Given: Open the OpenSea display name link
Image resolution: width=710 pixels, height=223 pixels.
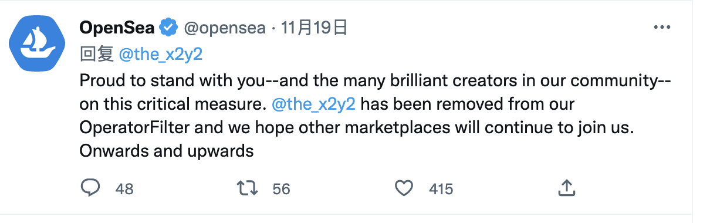Looking at the screenshot, I should [117, 28].
